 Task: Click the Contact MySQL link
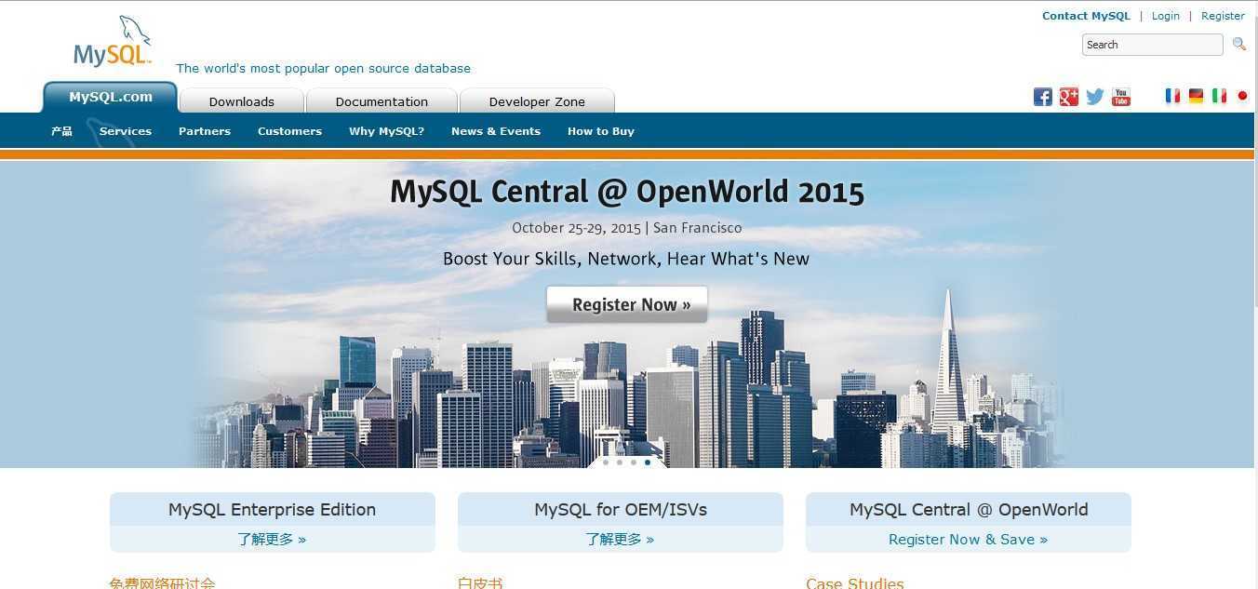(1086, 16)
